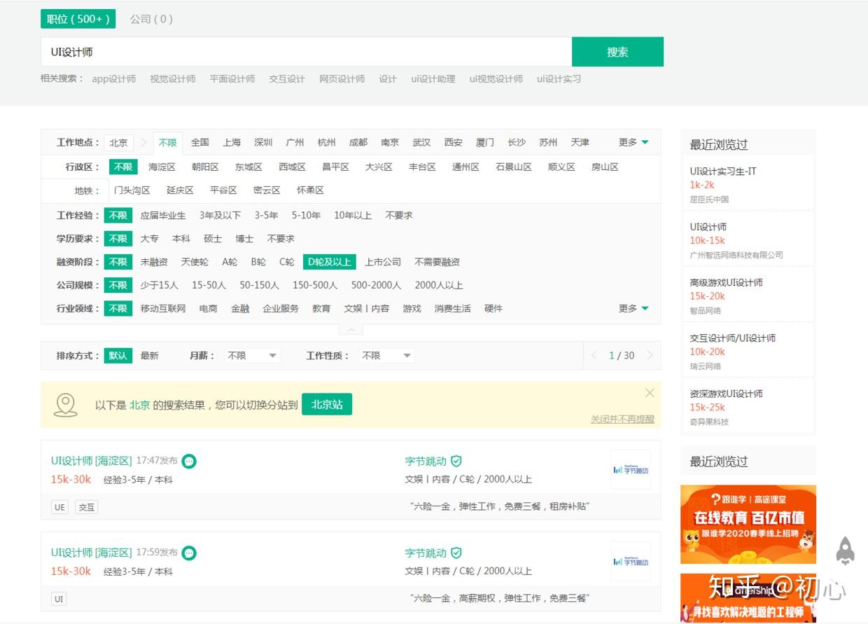Open the first 字节跳动 company logo
Image resolution: width=868 pixels, height=624 pixels.
tap(631, 469)
